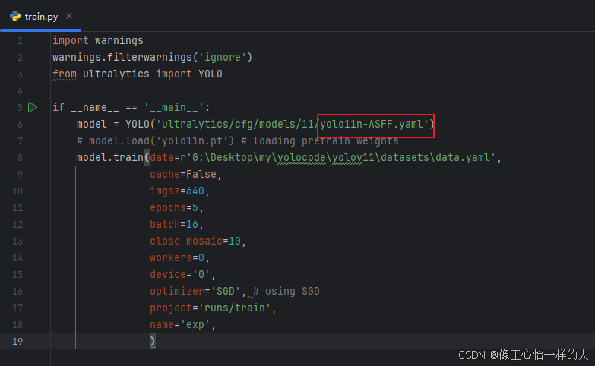Image resolution: width=595 pixels, height=366 pixels.
Task: Click the 'cache=False' argument
Action: [x=183, y=174]
